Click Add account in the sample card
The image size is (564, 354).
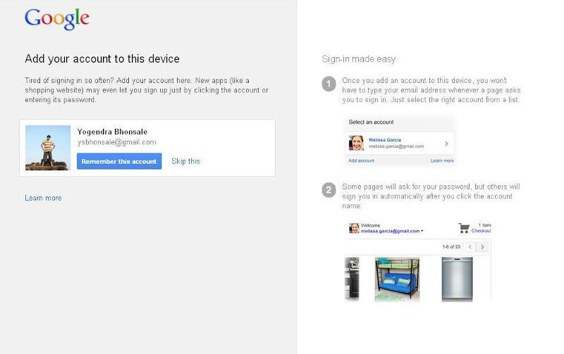coord(361,161)
